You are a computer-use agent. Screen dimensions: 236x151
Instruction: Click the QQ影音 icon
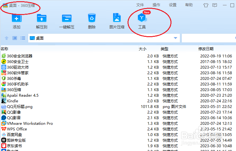tap(4, 118)
